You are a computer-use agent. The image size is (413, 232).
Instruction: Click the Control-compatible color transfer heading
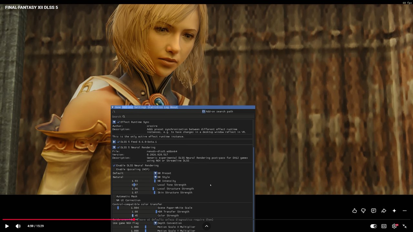(137, 204)
